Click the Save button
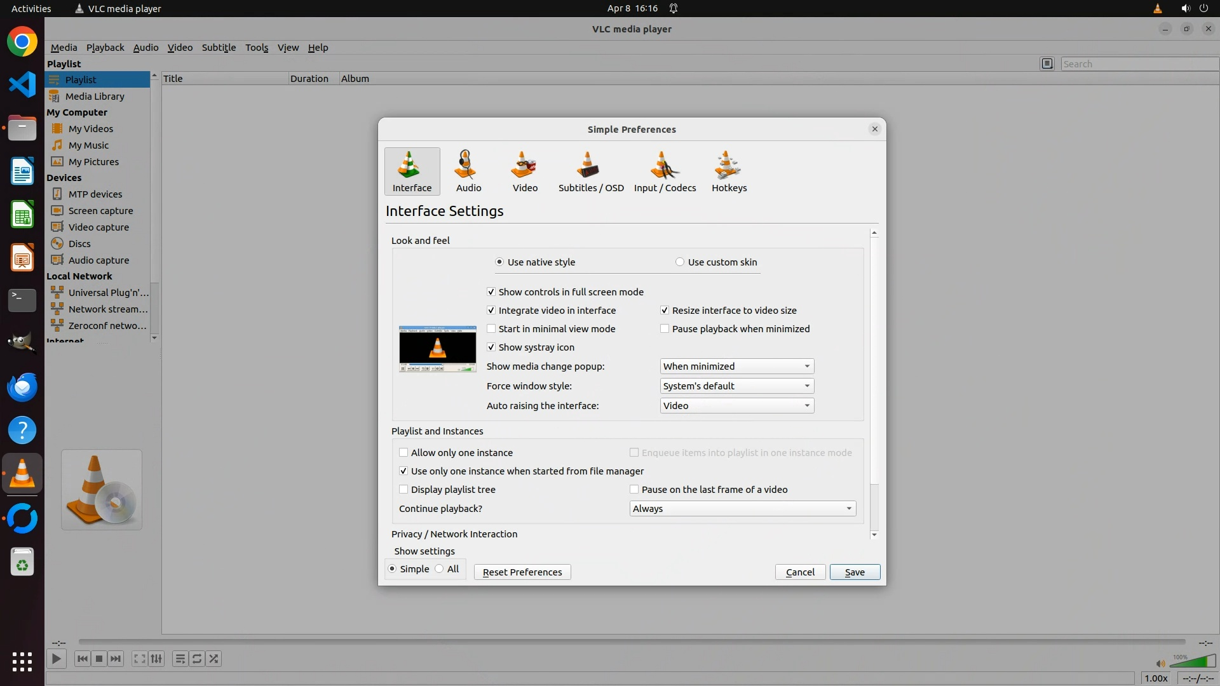This screenshot has height=686, width=1220. [x=854, y=572]
